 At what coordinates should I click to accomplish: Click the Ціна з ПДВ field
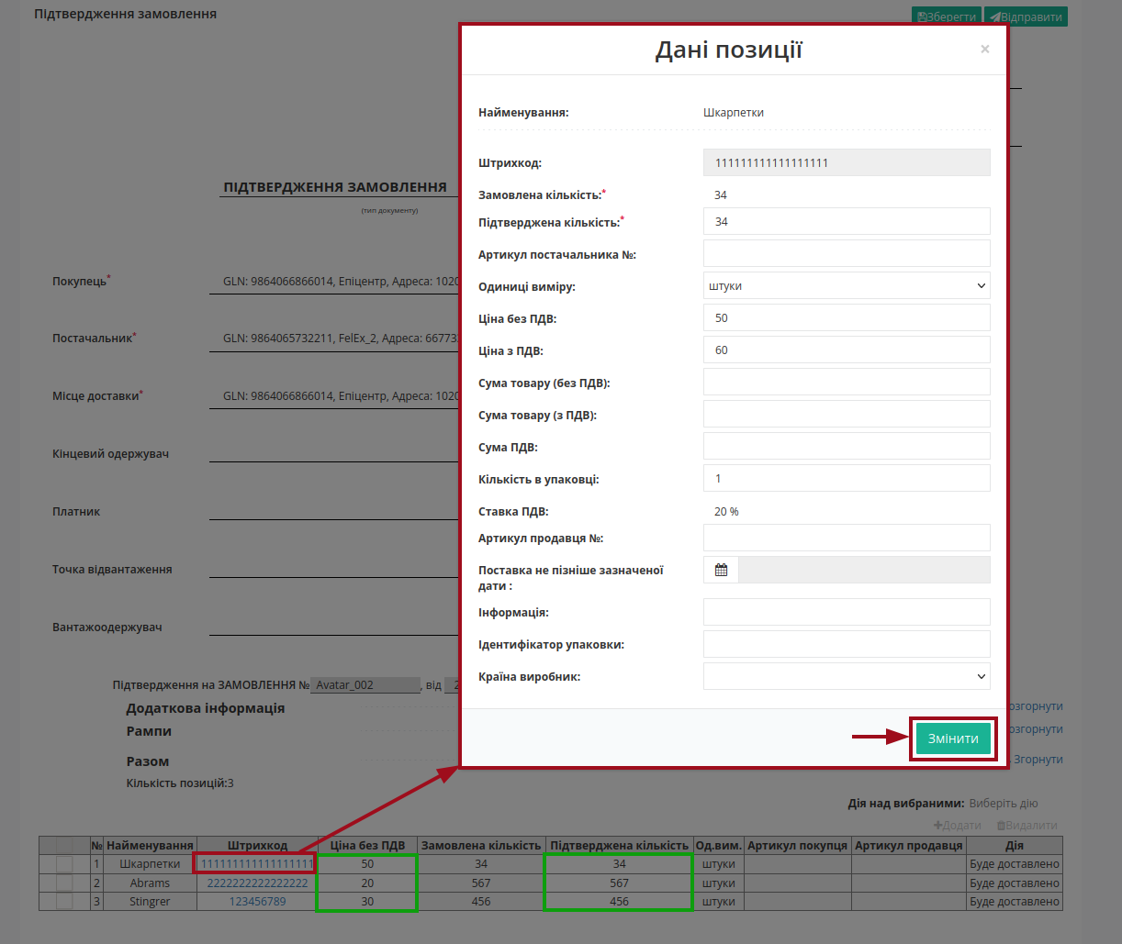(x=847, y=350)
